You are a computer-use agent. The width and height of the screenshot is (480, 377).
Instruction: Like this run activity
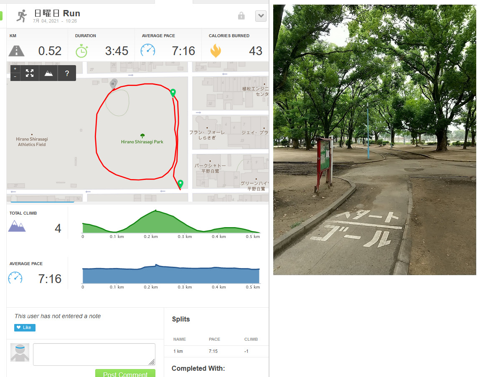[25, 327]
